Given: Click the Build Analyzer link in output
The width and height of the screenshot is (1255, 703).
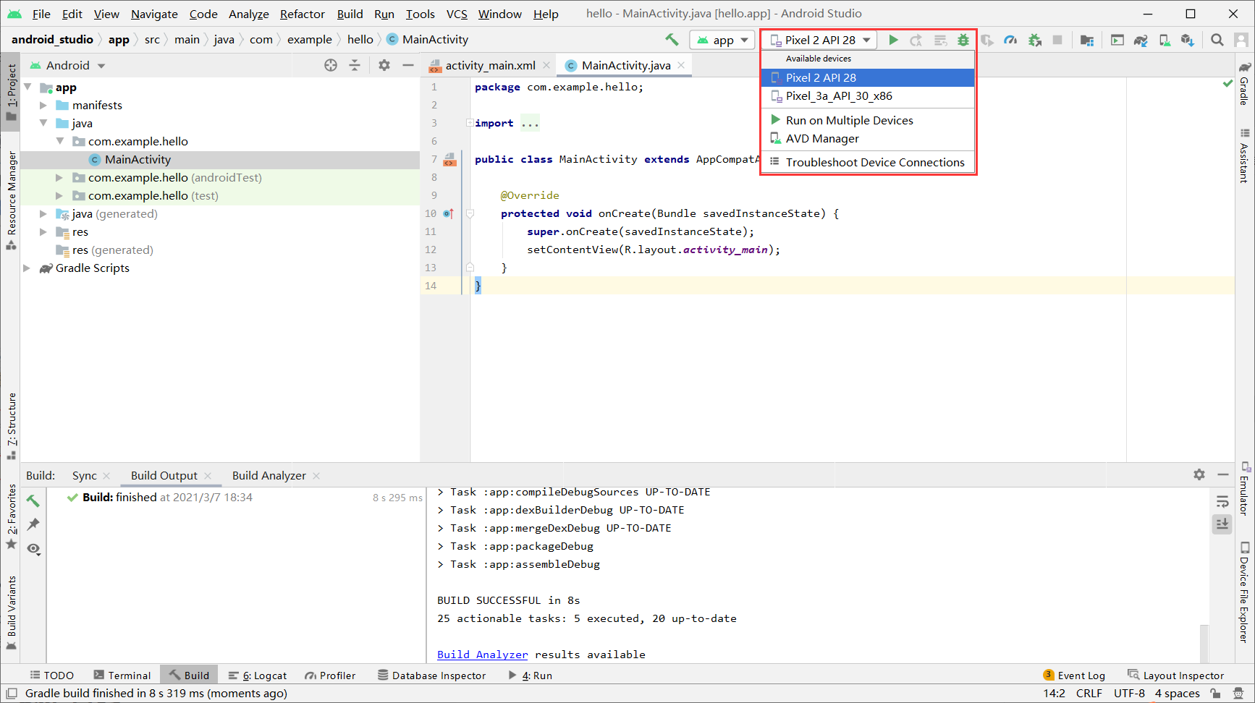Looking at the screenshot, I should coord(482,655).
